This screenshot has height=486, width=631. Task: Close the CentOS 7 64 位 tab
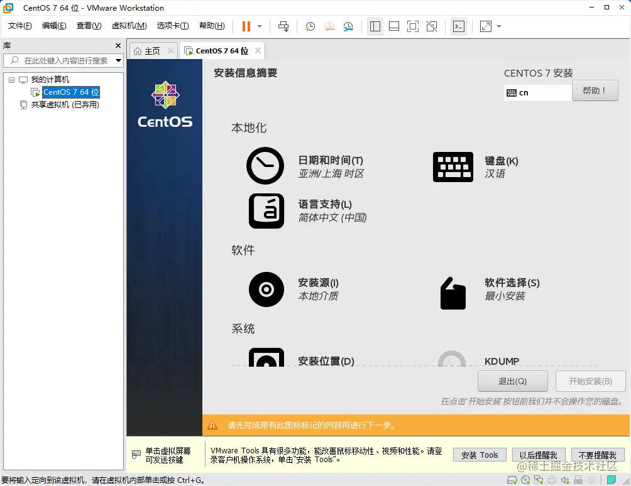(x=258, y=51)
